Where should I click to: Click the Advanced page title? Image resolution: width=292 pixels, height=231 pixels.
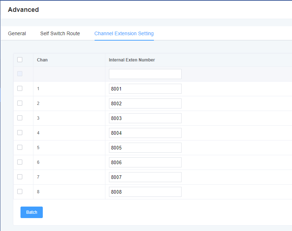[x=23, y=10]
